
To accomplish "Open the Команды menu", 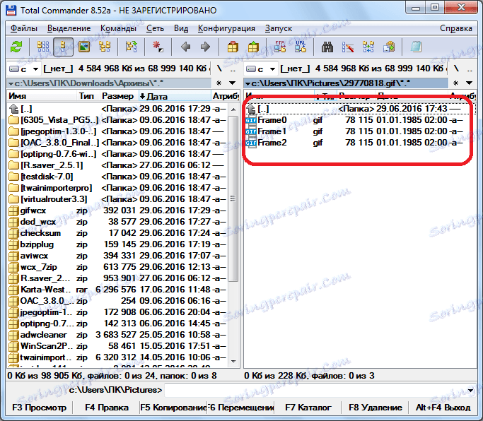I will click(x=118, y=28).
